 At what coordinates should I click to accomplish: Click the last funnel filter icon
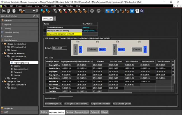point(85,11)
